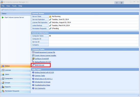140x97 pixels.
Task: Click the green Start Volume License Server arrow icon
Action: click(x=3, y=17)
